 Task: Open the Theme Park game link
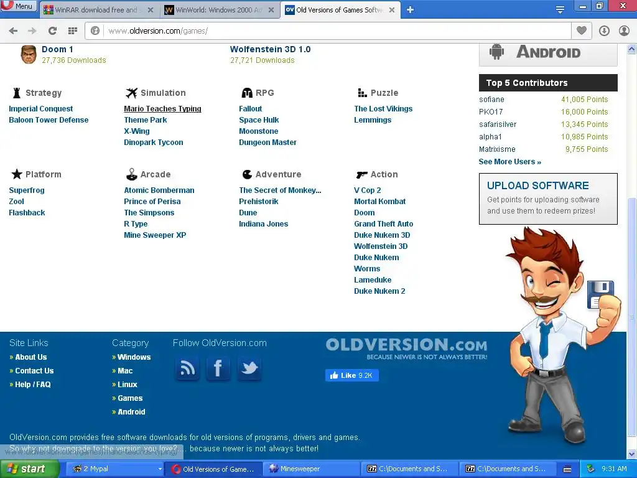146,120
